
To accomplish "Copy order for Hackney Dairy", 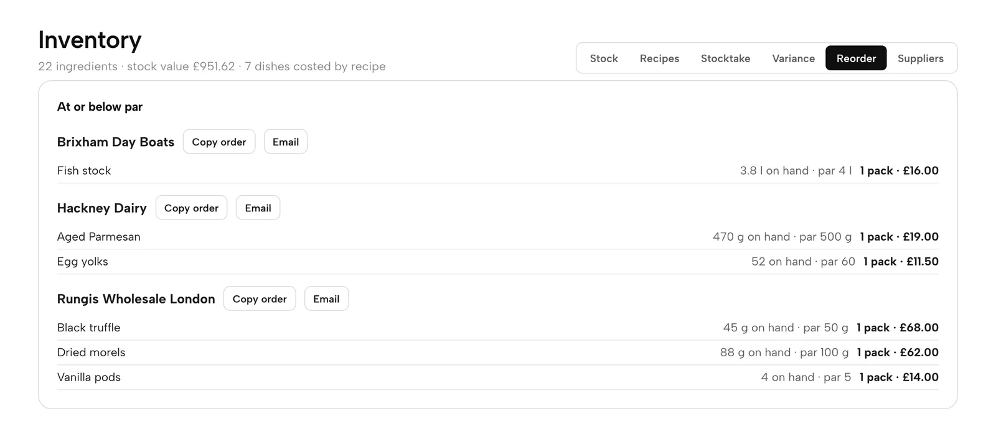I will [x=191, y=208].
